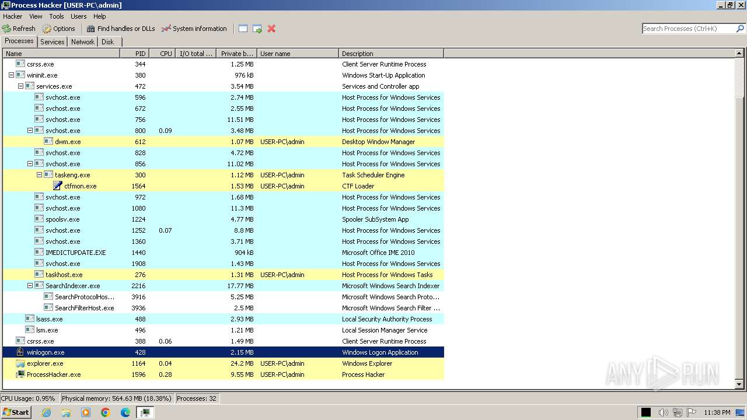Open the Tools menu
Image resolution: width=747 pixels, height=420 pixels.
pos(57,16)
